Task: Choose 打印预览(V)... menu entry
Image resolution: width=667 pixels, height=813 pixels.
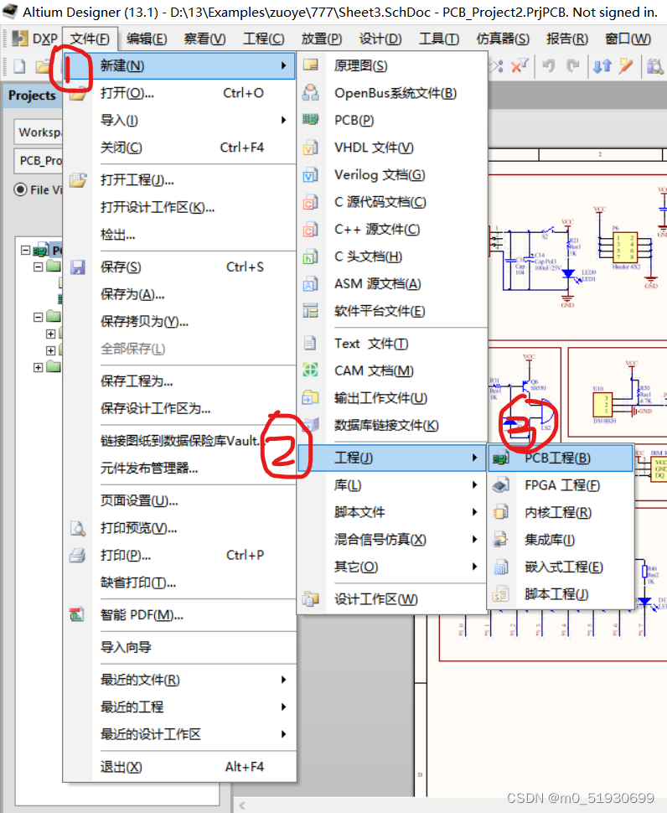Action: tap(179, 528)
